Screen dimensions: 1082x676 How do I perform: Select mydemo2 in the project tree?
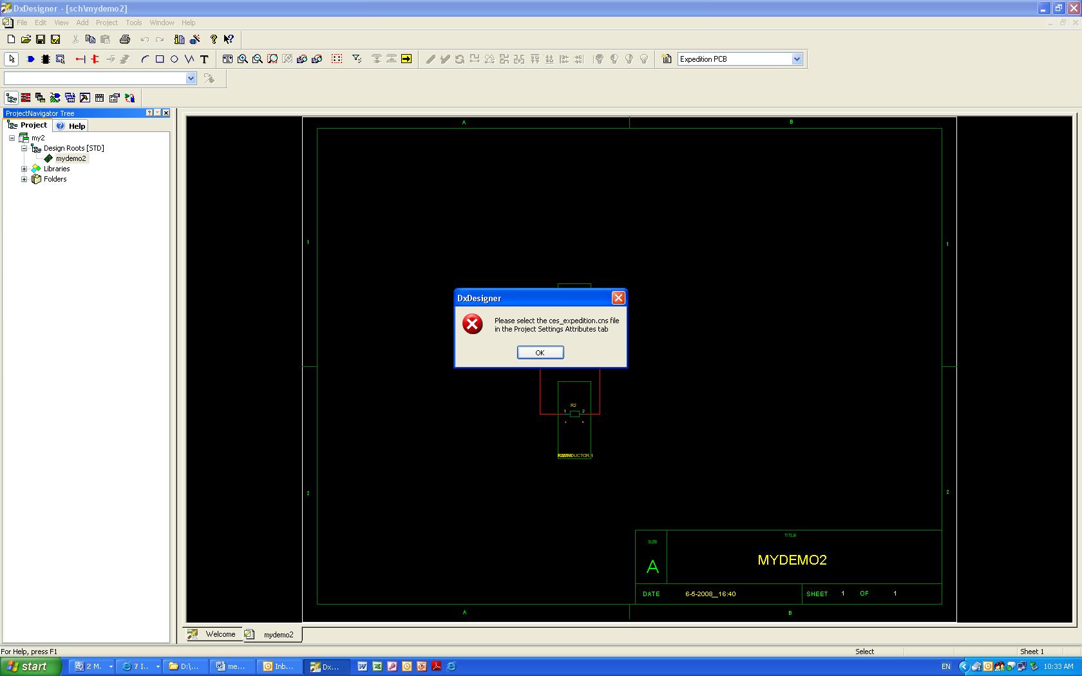coord(70,158)
